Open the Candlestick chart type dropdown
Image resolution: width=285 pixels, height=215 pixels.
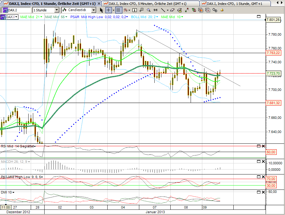point(93,10)
